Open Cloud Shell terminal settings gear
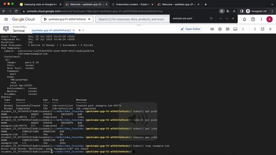The height and width of the screenshot is (155, 276). coord(220,29)
